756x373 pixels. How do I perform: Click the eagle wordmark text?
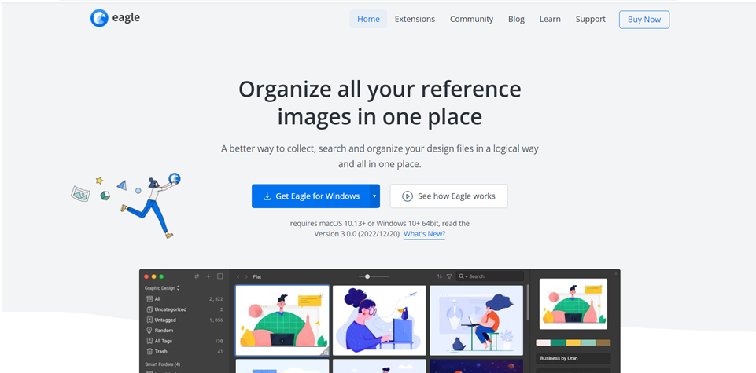(x=126, y=18)
